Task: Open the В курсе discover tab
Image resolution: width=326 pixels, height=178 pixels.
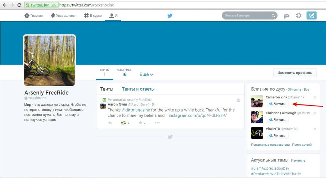Action: (x=93, y=16)
